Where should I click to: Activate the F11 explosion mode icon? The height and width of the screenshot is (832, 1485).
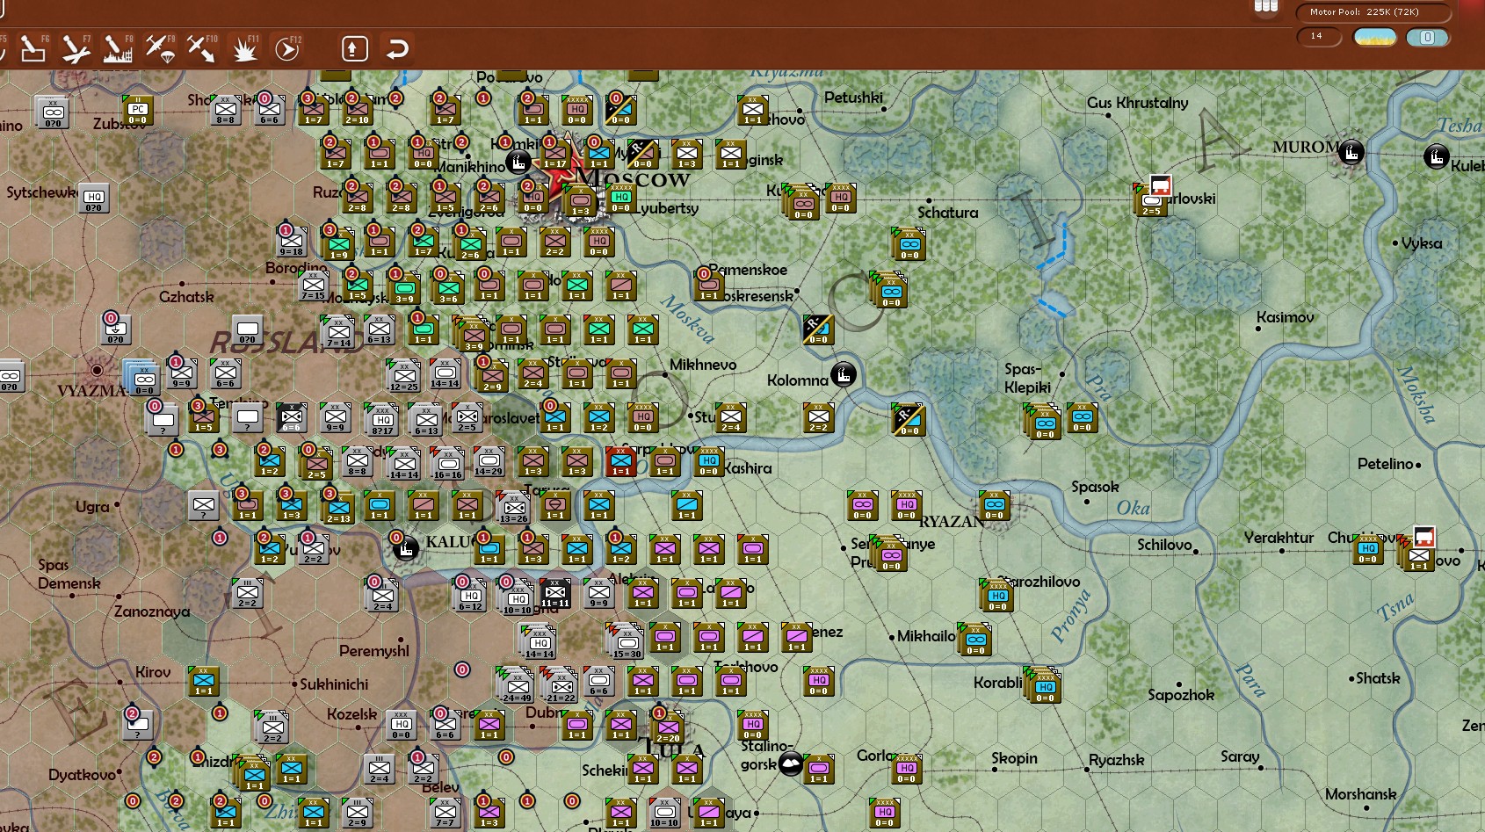pos(244,49)
